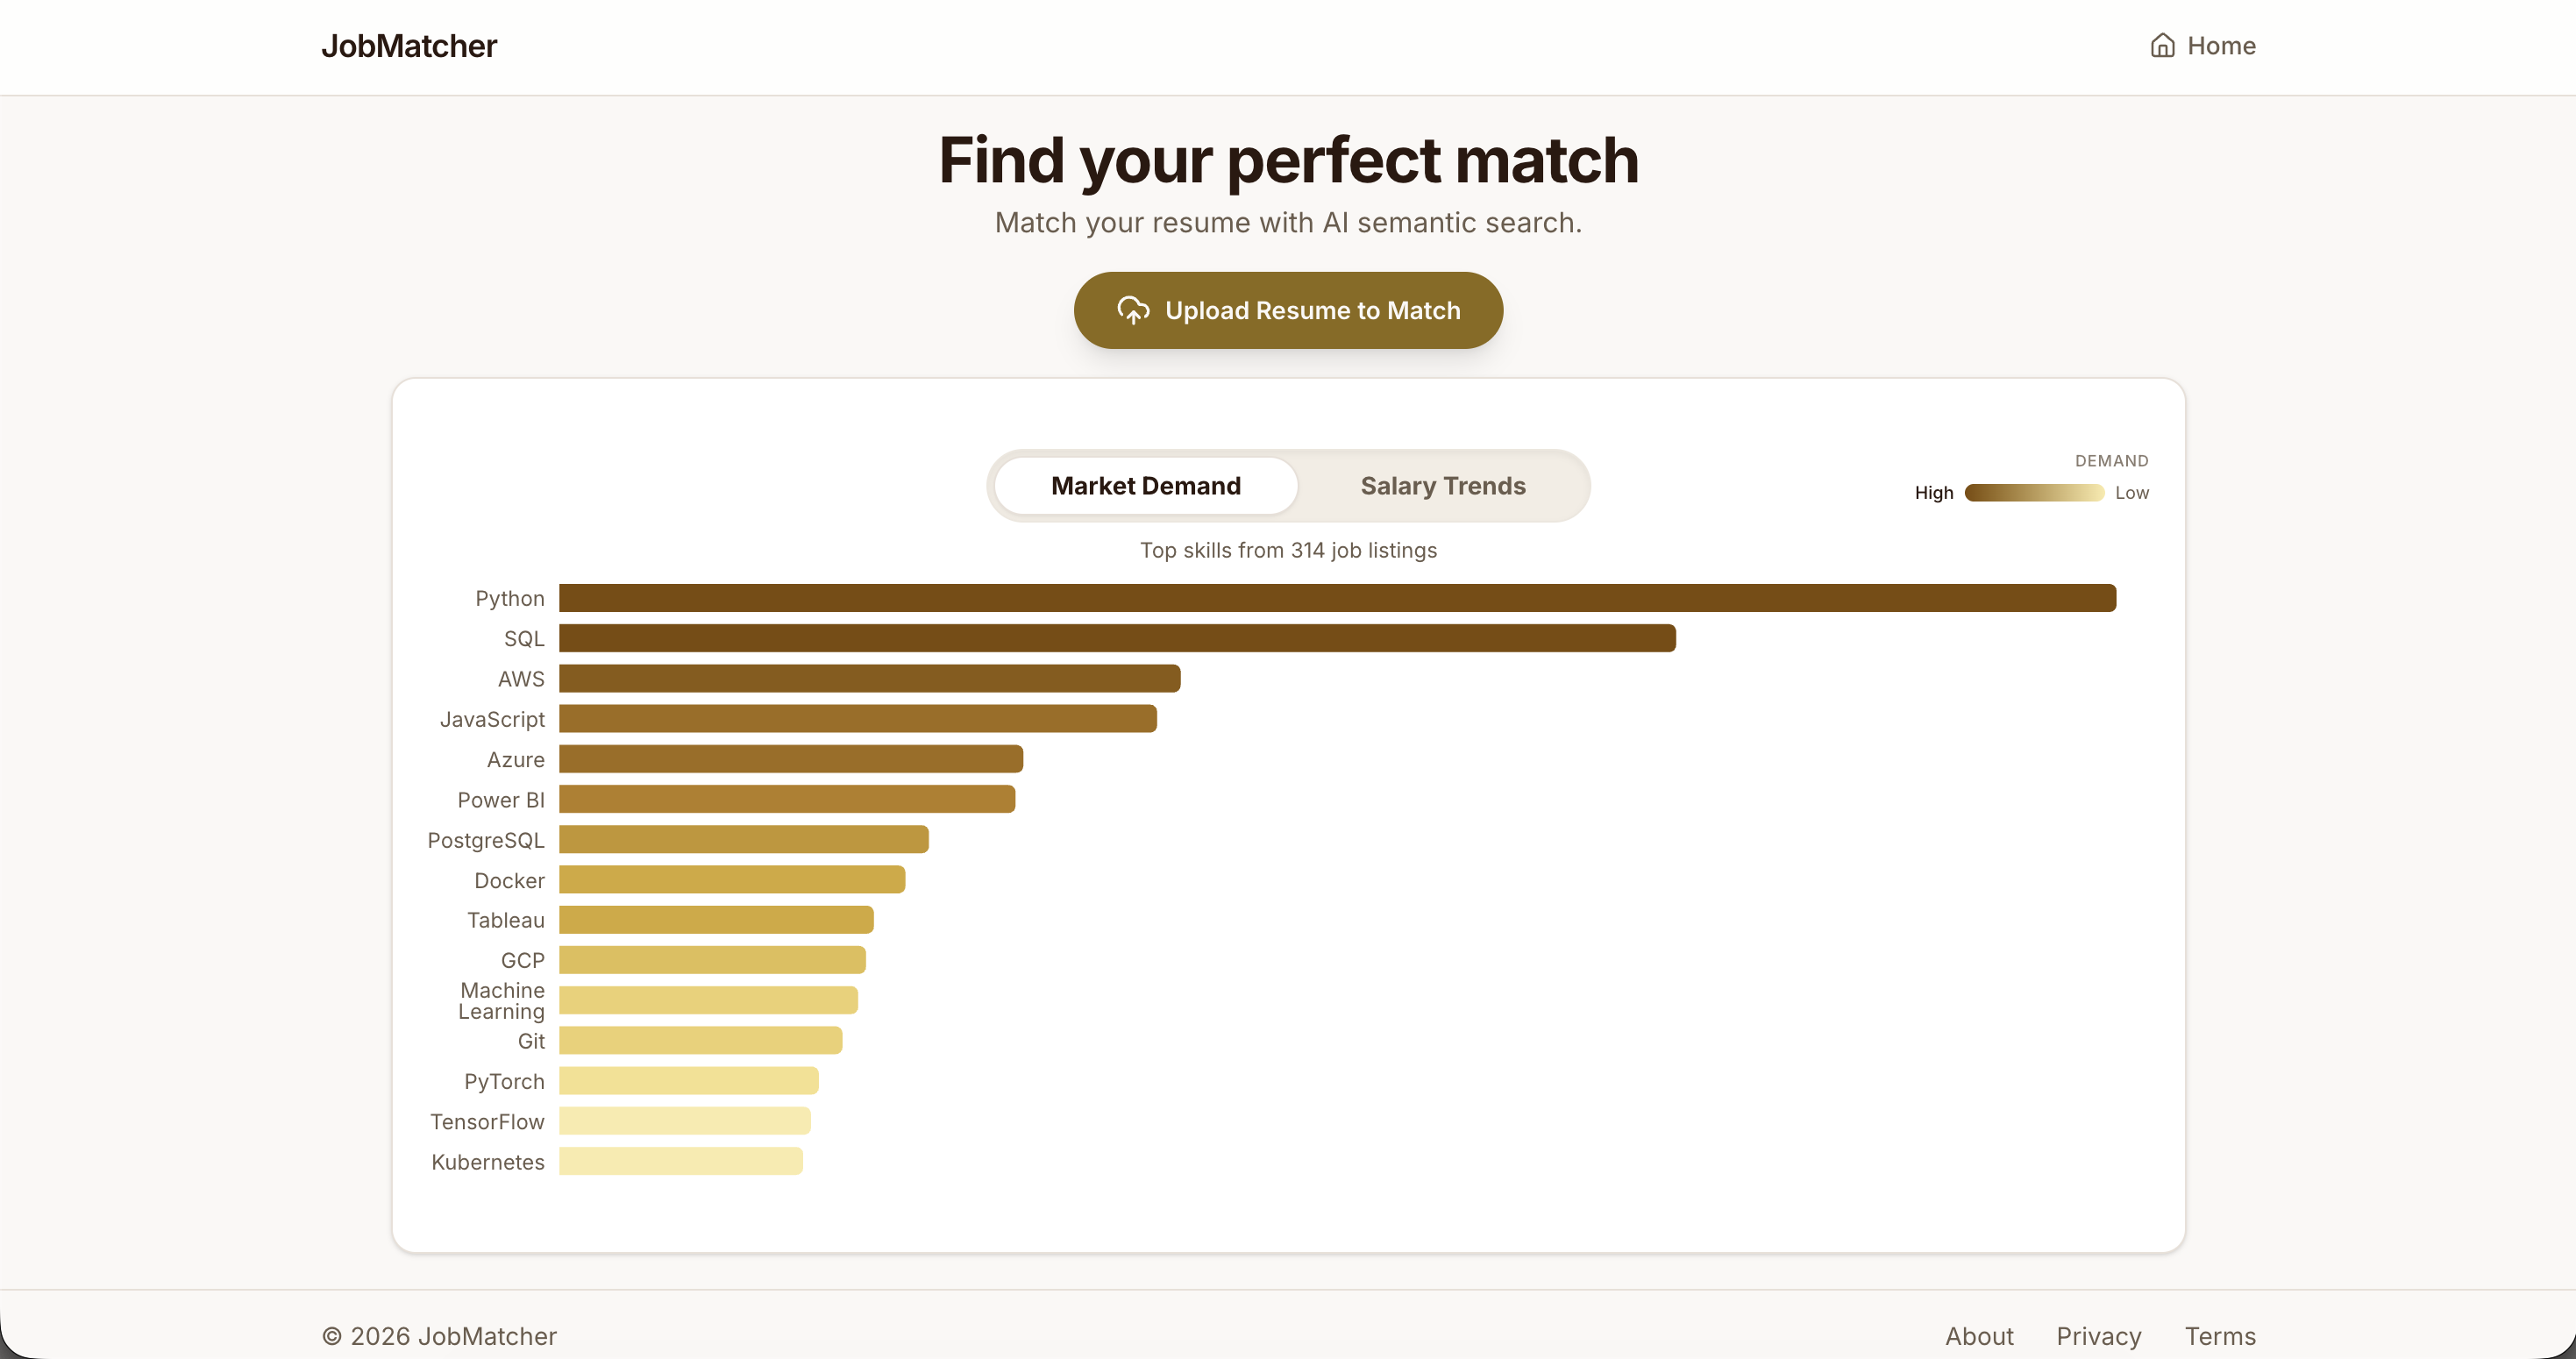
Task: Click the Machine Learning bar
Action: coord(707,1000)
